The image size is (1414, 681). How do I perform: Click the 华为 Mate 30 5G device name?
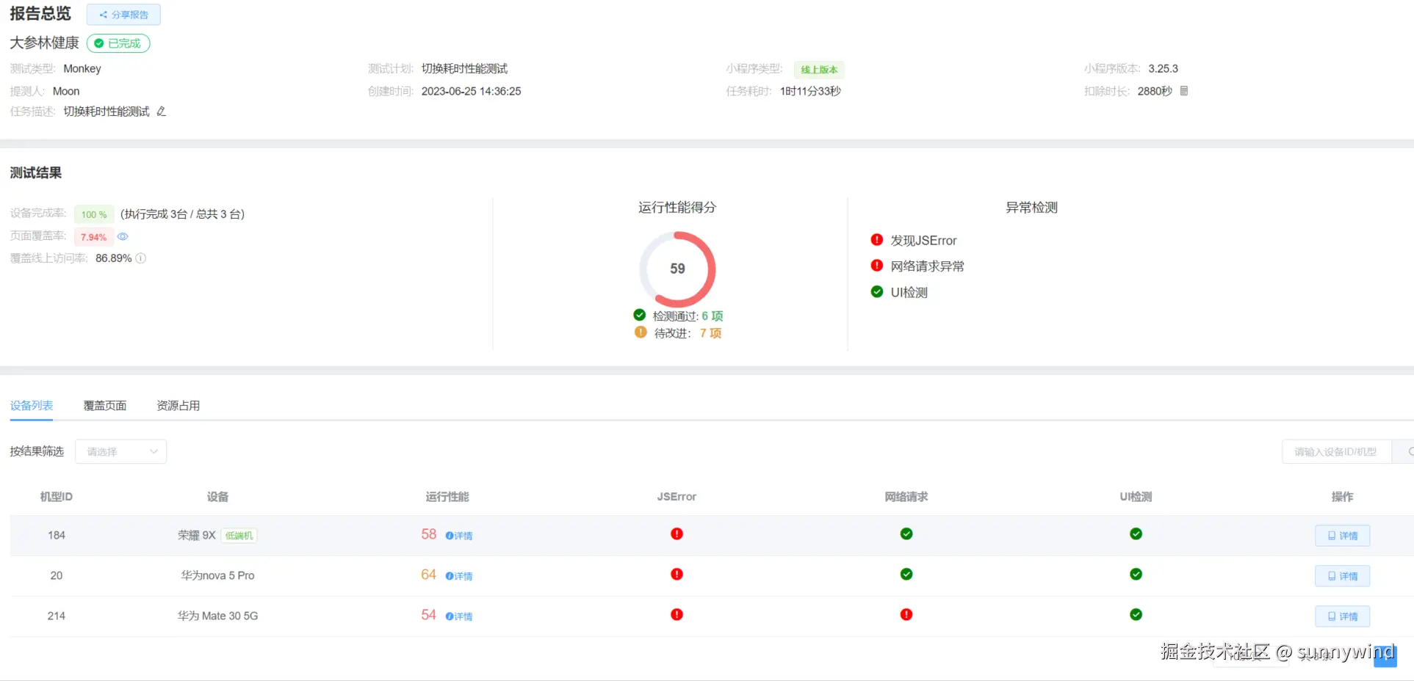(x=217, y=616)
